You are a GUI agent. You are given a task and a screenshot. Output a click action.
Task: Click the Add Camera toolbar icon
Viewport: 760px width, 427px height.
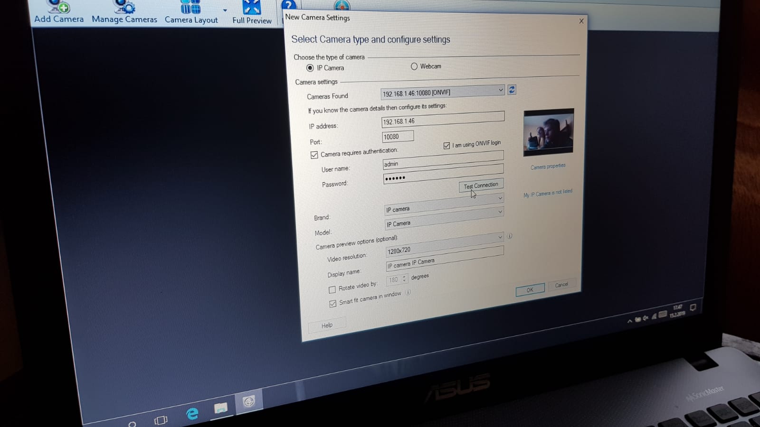(59, 12)
